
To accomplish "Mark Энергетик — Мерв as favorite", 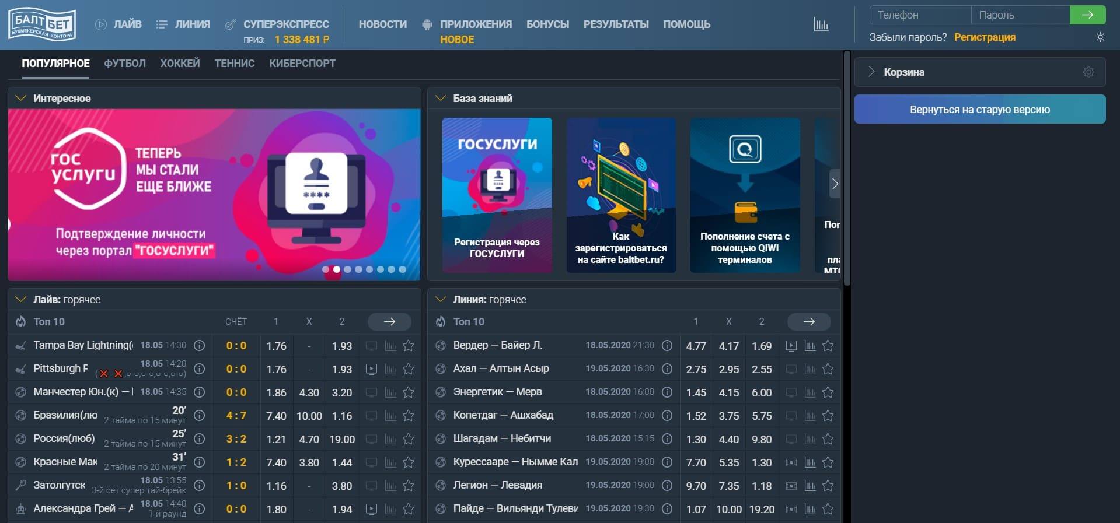I will tap(828, 392).
